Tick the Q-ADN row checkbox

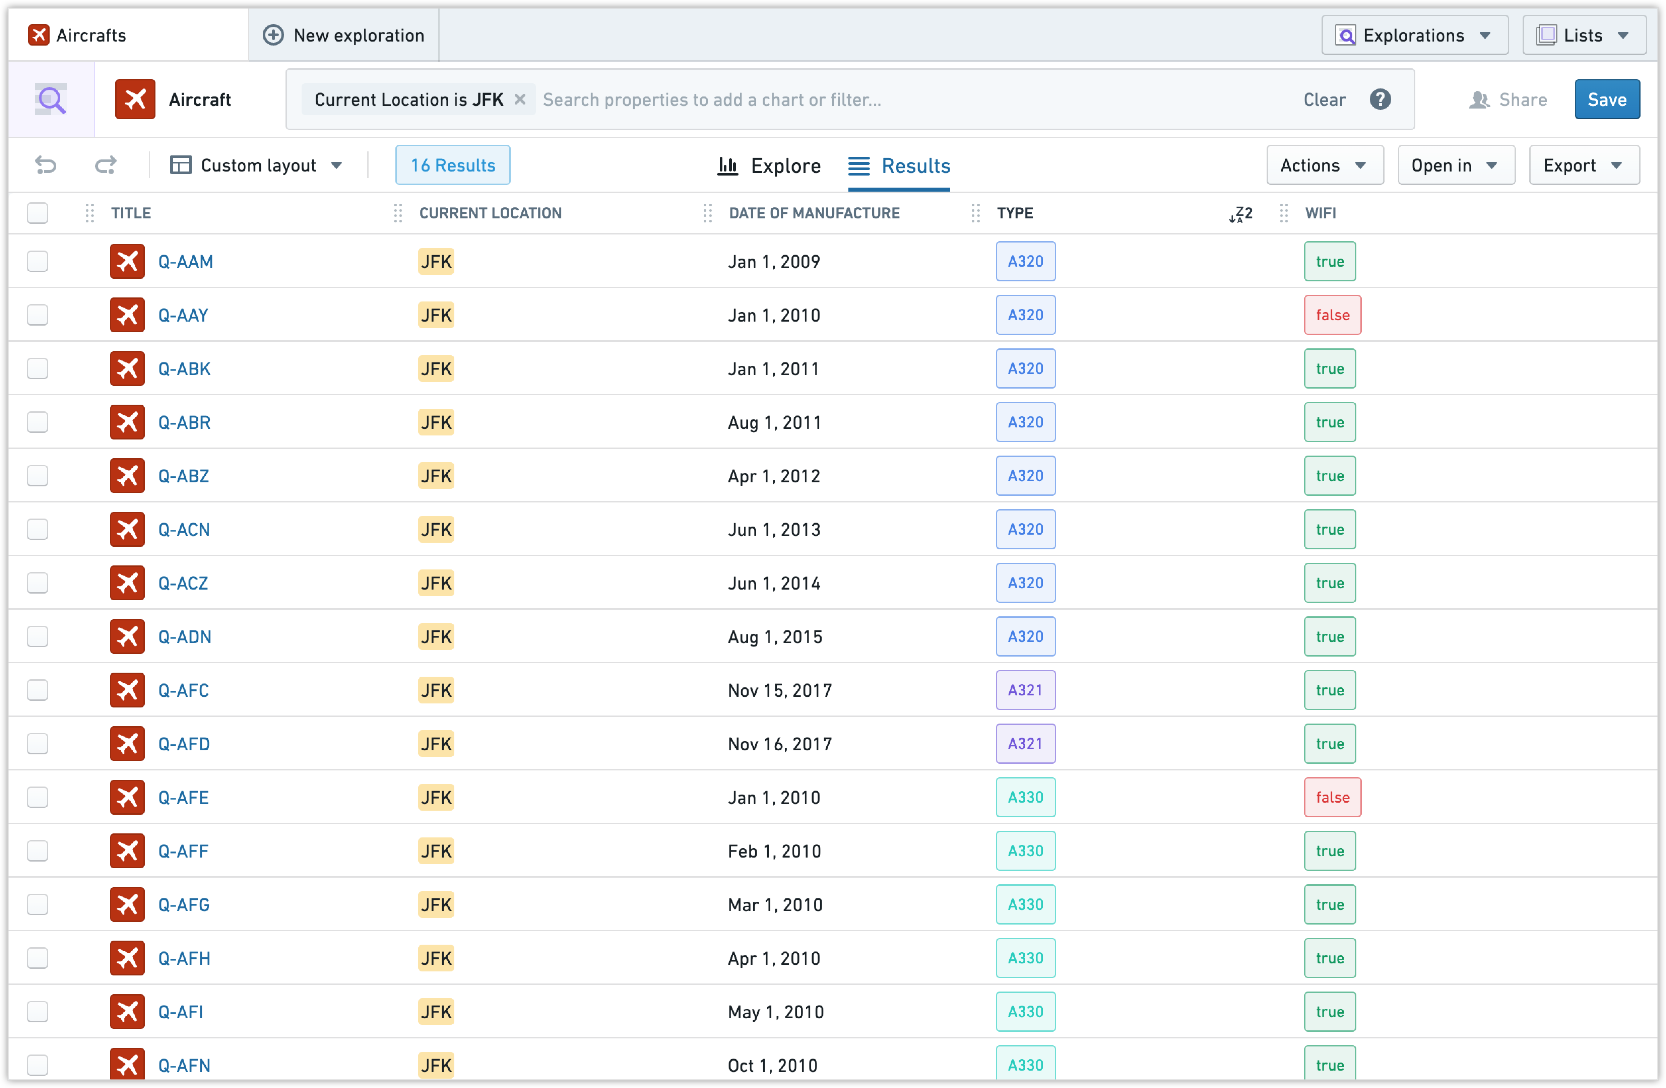[x=38, y=637]
